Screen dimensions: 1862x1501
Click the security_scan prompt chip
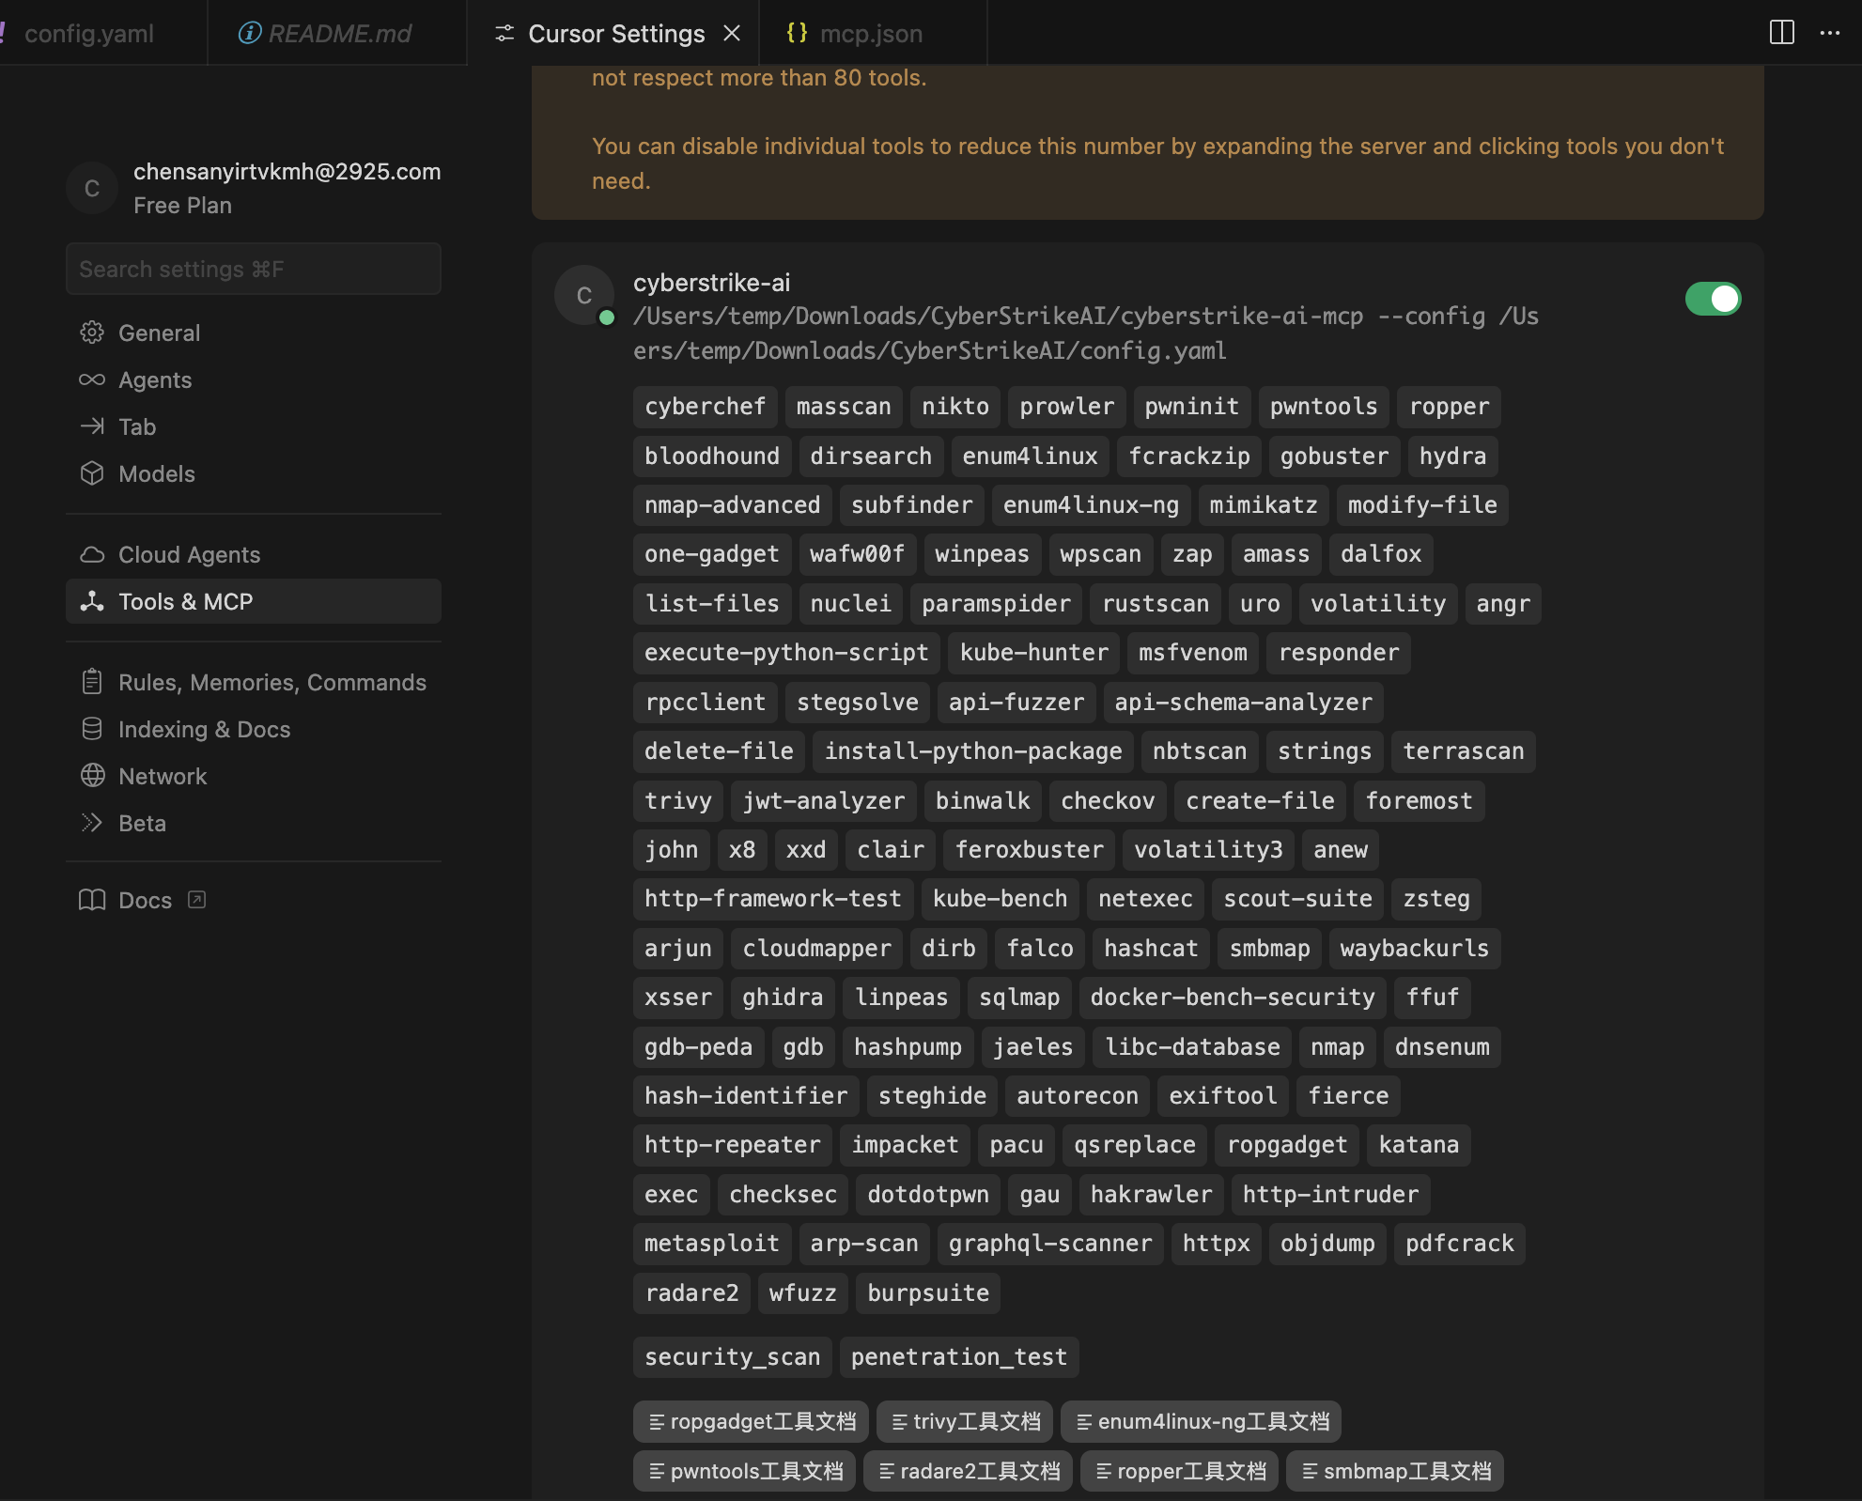[732, 1356]
